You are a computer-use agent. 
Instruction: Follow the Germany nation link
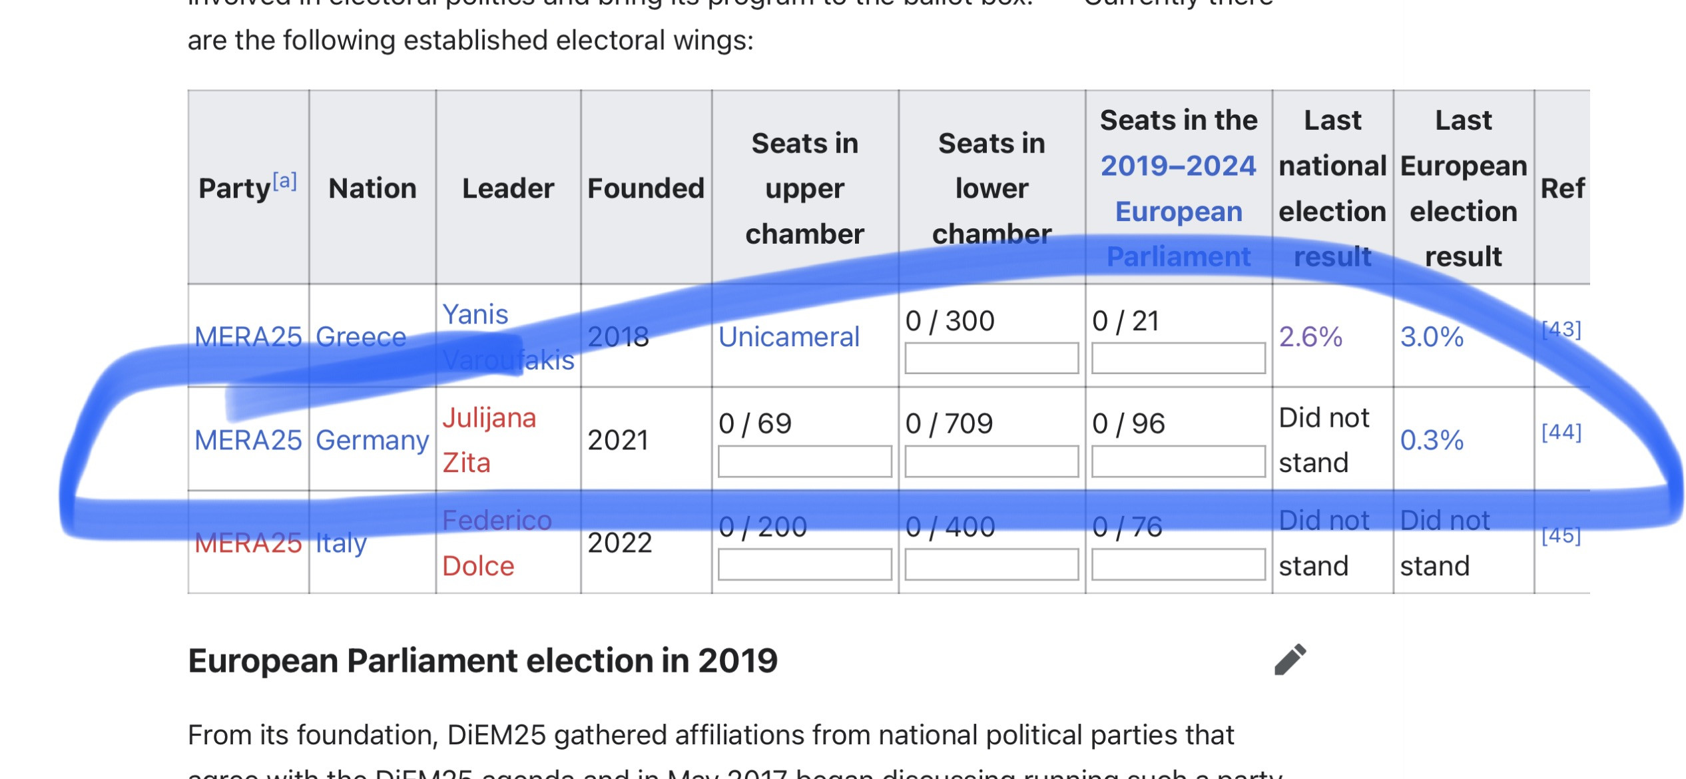click(372, 440)
